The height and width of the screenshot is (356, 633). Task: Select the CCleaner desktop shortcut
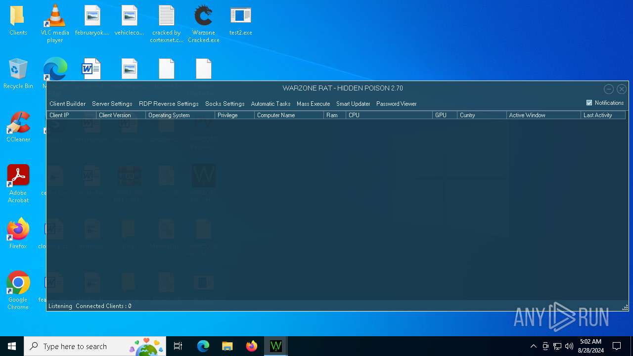[x=18, y=127]
